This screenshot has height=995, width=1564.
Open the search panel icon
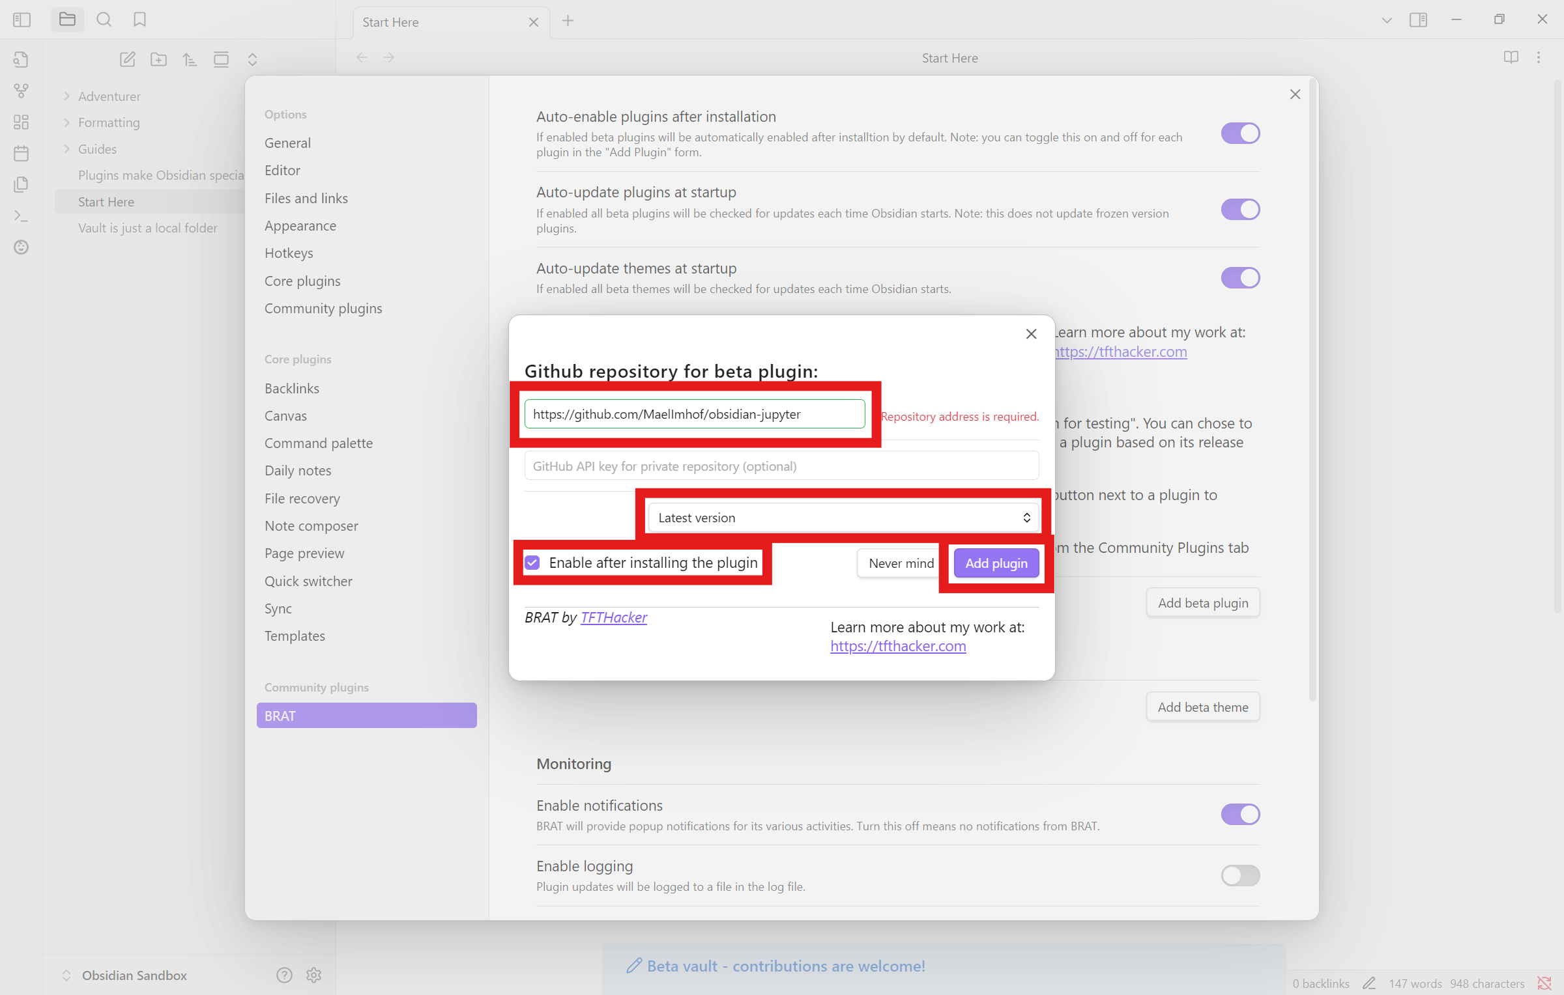tap(104, 20)
